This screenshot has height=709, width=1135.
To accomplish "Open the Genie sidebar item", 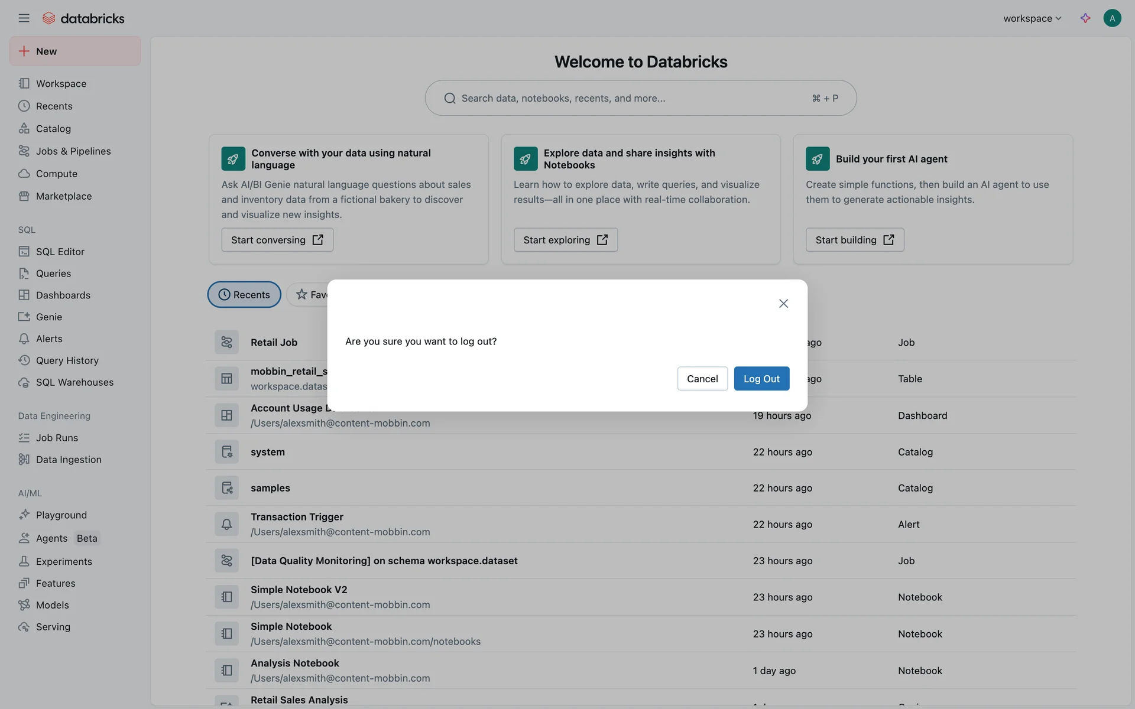I will 49,317.
